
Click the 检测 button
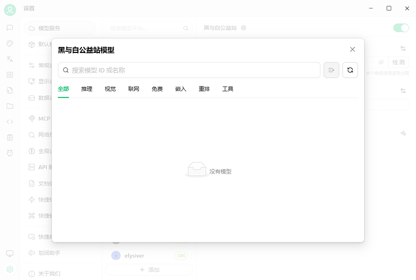tap(399, 62)
